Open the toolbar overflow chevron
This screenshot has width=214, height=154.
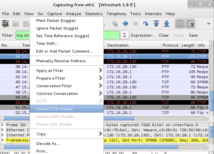click(208, 24)
